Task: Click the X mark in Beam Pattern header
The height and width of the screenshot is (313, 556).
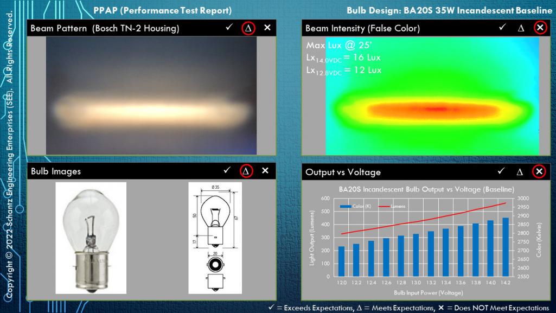Action: pyautogui.click(x=266, y=28)
